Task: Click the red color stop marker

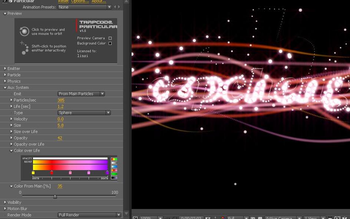Action: [52, 172]
